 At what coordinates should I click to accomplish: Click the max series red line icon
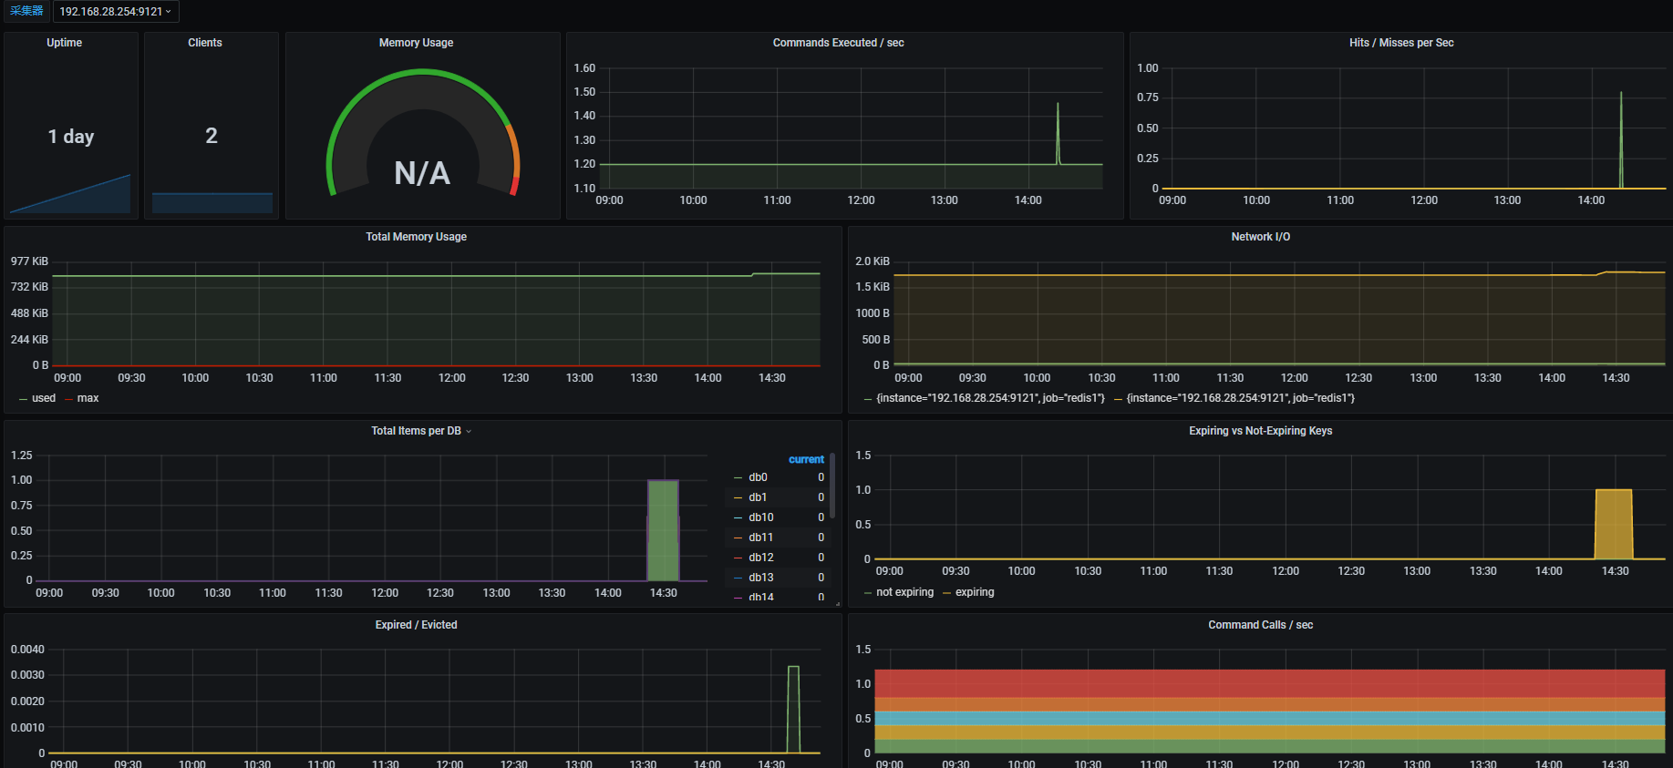(x=69, y=399)
